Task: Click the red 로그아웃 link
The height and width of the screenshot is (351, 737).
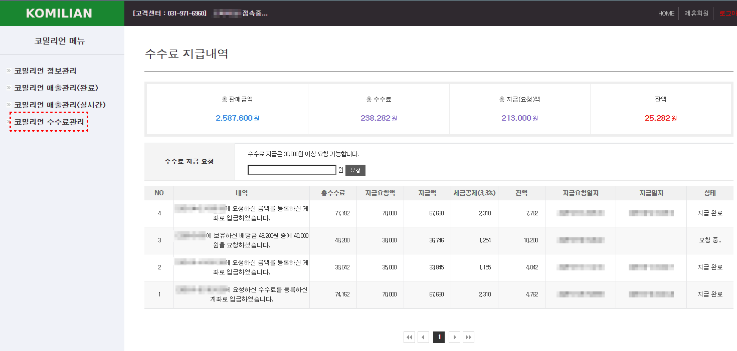Action: click(728, 14)
